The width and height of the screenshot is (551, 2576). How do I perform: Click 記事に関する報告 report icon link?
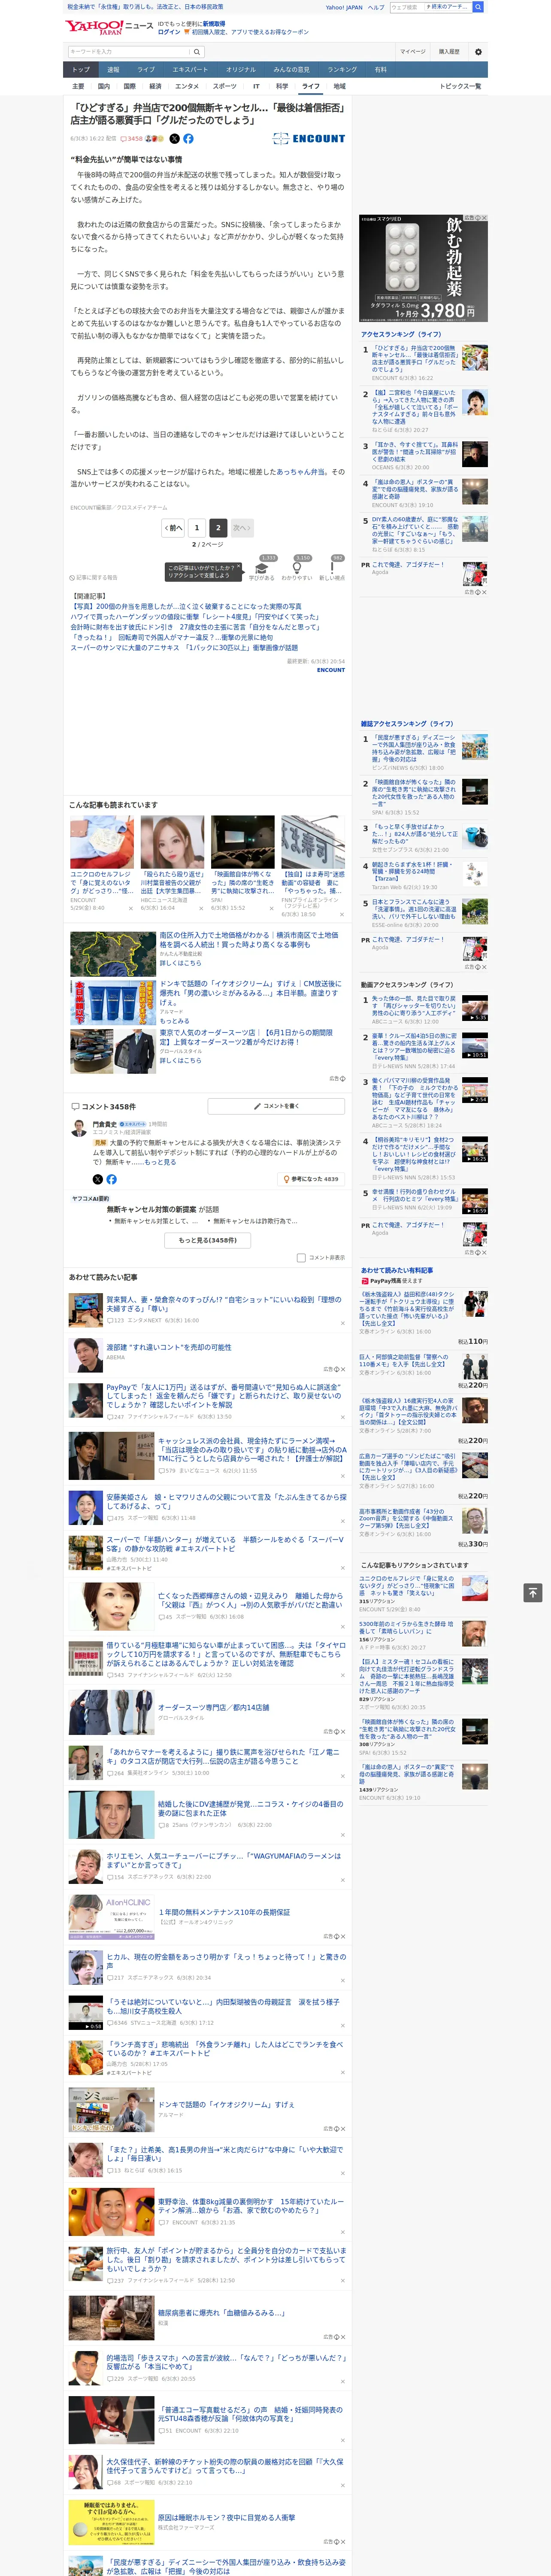click(x=94, y=578)
